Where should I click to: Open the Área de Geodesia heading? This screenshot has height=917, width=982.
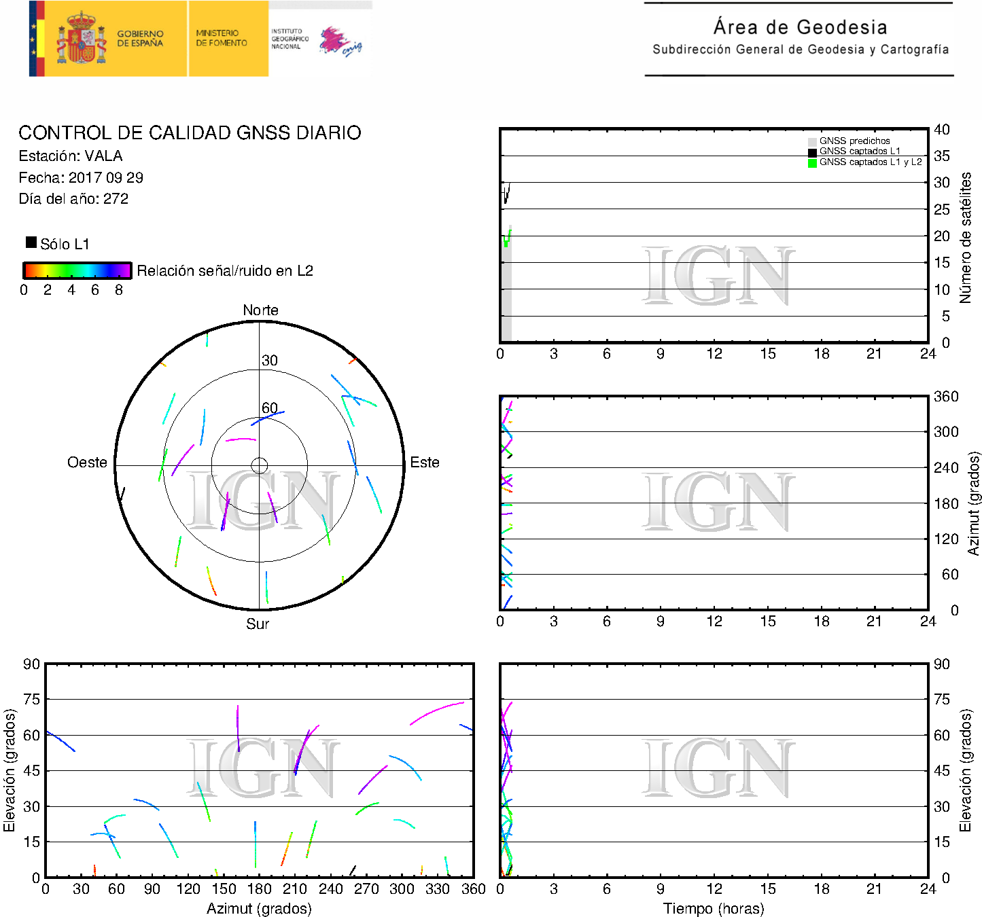coord(800,27)
